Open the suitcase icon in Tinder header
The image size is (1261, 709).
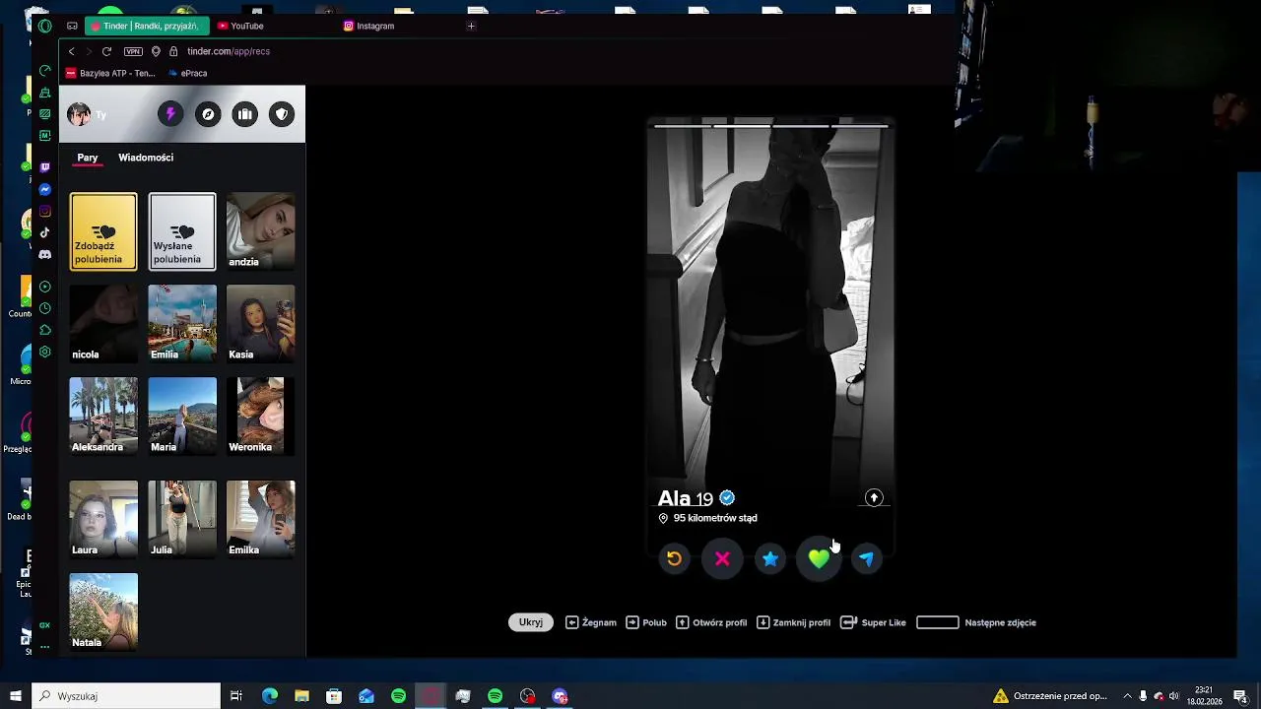[245, 114]
